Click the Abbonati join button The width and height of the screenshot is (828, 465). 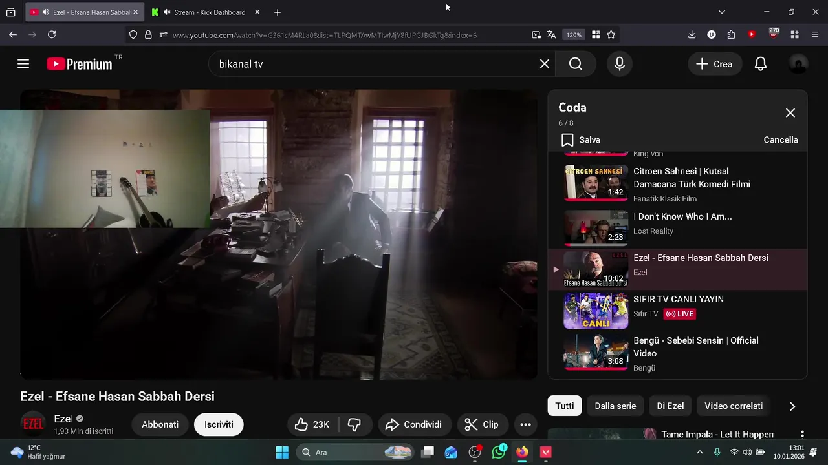point(160,424)
